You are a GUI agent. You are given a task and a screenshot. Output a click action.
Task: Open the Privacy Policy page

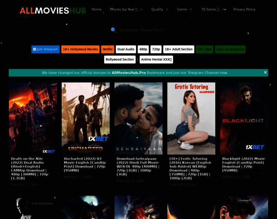pos(244,9)
